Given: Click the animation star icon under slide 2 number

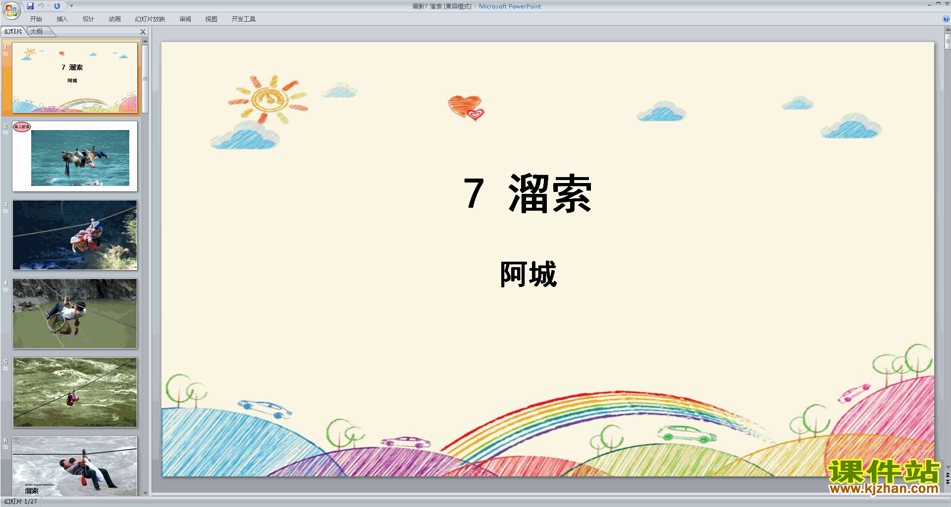Looking at the screenshot, I should tap(5, 133).
